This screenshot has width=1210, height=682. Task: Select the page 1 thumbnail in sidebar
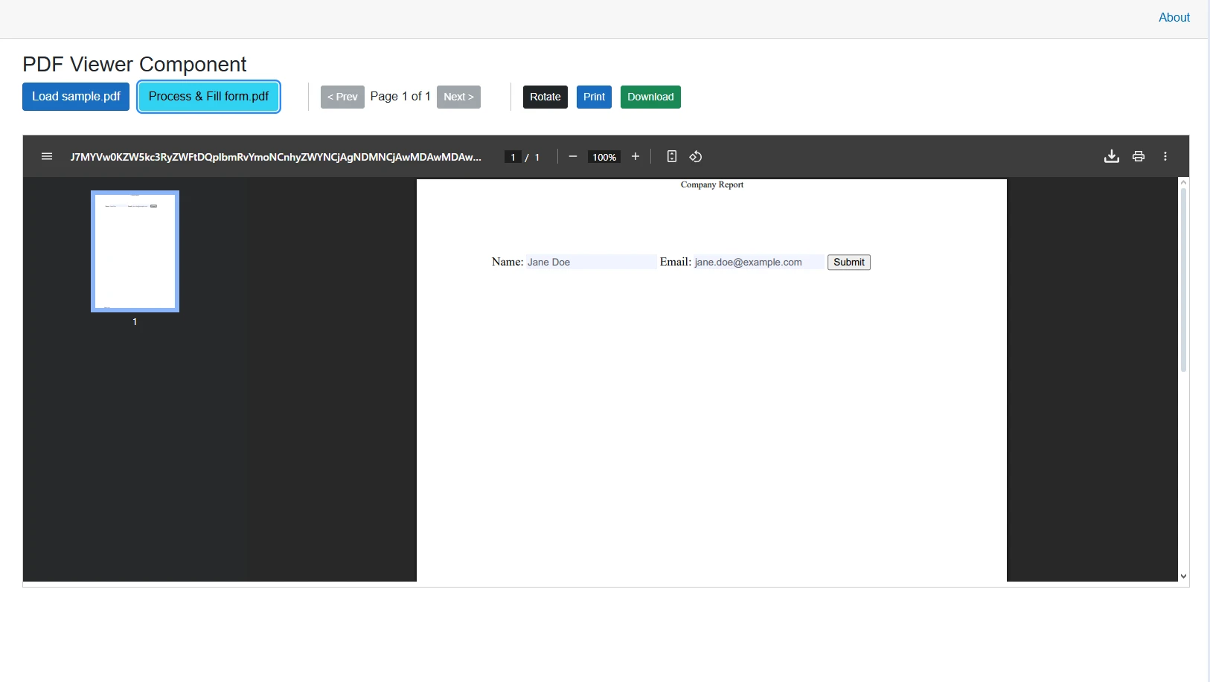pos(135,251)
